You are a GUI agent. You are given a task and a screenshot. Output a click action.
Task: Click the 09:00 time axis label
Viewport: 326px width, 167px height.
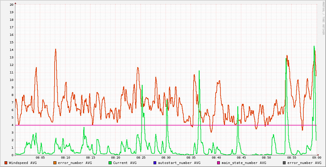pyautogui.click(x=317, y=157)
